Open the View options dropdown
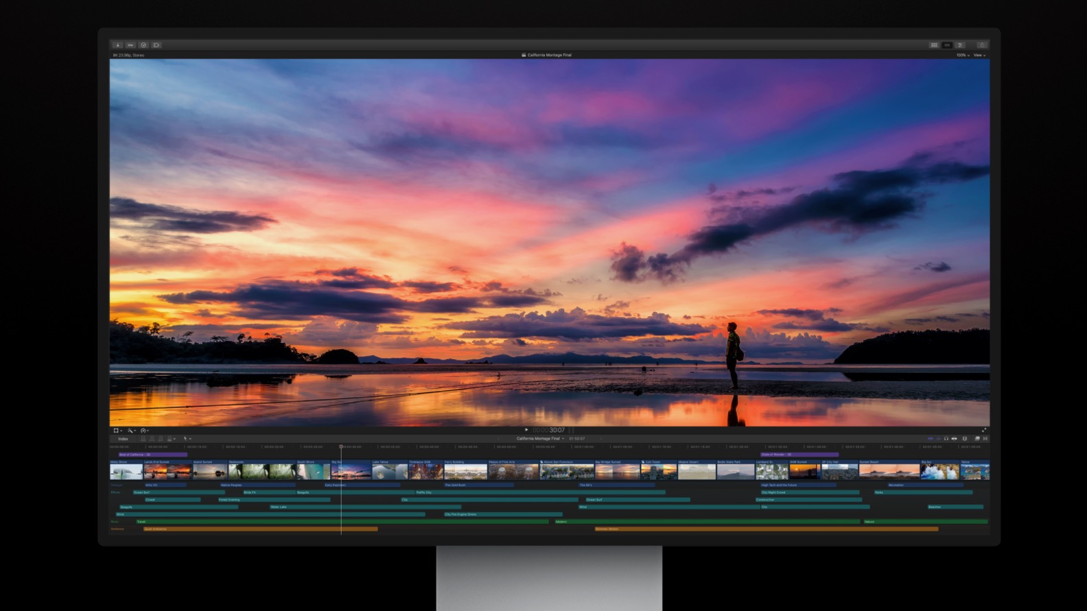 point(979,55)
